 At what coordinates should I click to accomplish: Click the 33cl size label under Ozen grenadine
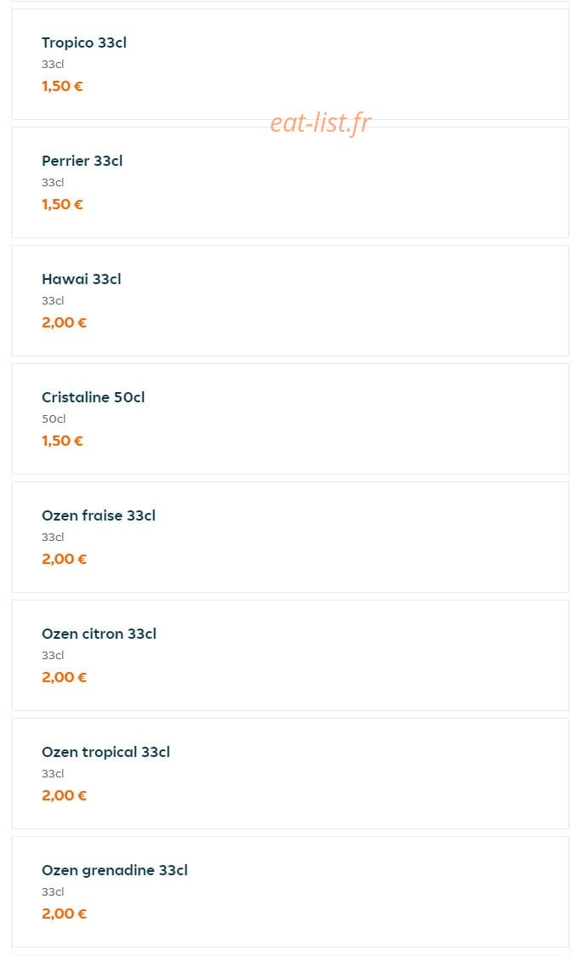(x=53, y=892)
